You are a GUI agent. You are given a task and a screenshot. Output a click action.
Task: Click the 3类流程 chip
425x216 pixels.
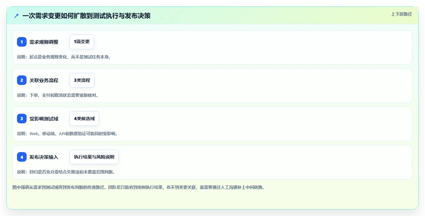pos(82,80)
